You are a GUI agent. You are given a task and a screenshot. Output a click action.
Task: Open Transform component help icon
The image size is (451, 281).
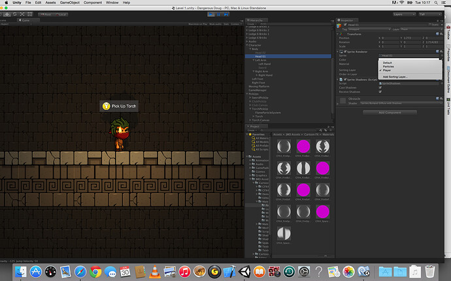[x=437, y=34]
